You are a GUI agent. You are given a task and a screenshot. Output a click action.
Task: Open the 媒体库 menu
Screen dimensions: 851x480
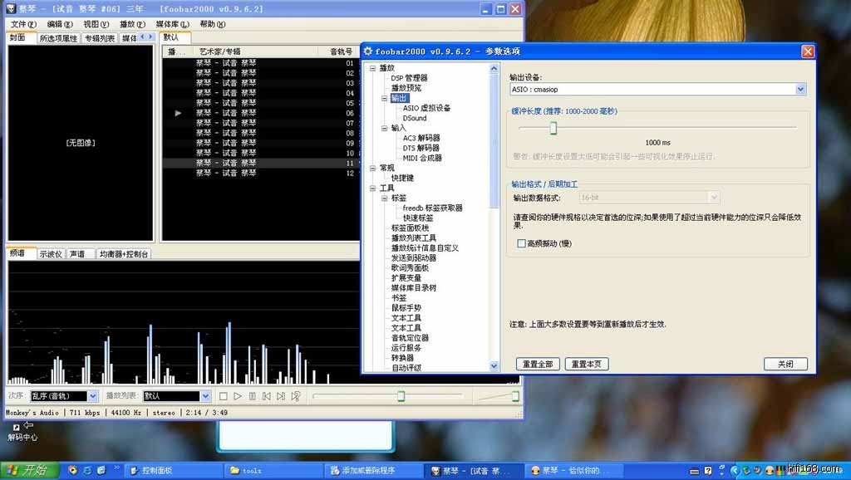[172, 24]
